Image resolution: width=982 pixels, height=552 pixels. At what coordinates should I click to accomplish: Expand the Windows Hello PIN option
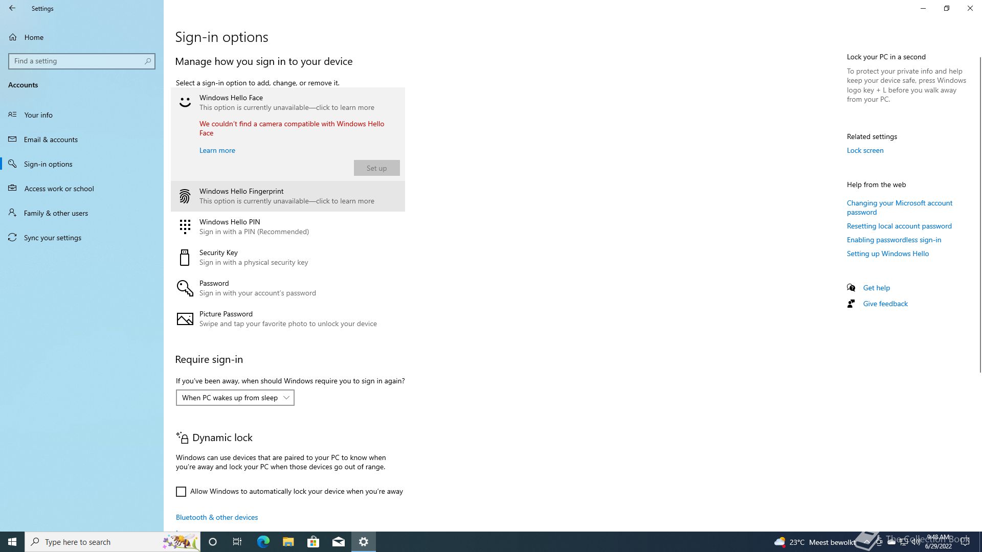point(288,227)
